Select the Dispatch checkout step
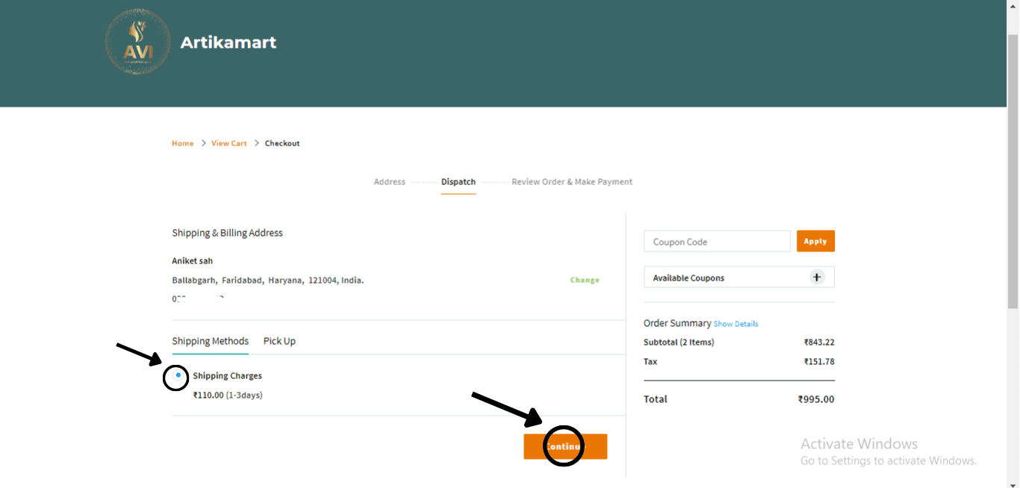This screenshot has width=1020, height=488. click(x=458, y=182)
